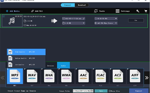Open the Devices tab
The image size is (150, 93).
(x=50, y=66)
